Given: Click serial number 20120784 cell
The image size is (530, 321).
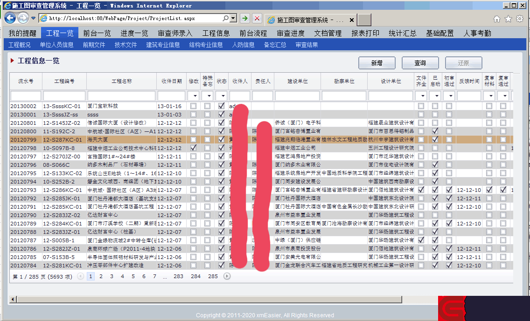Looking at the screenshot, I should [x=26, y=265].
